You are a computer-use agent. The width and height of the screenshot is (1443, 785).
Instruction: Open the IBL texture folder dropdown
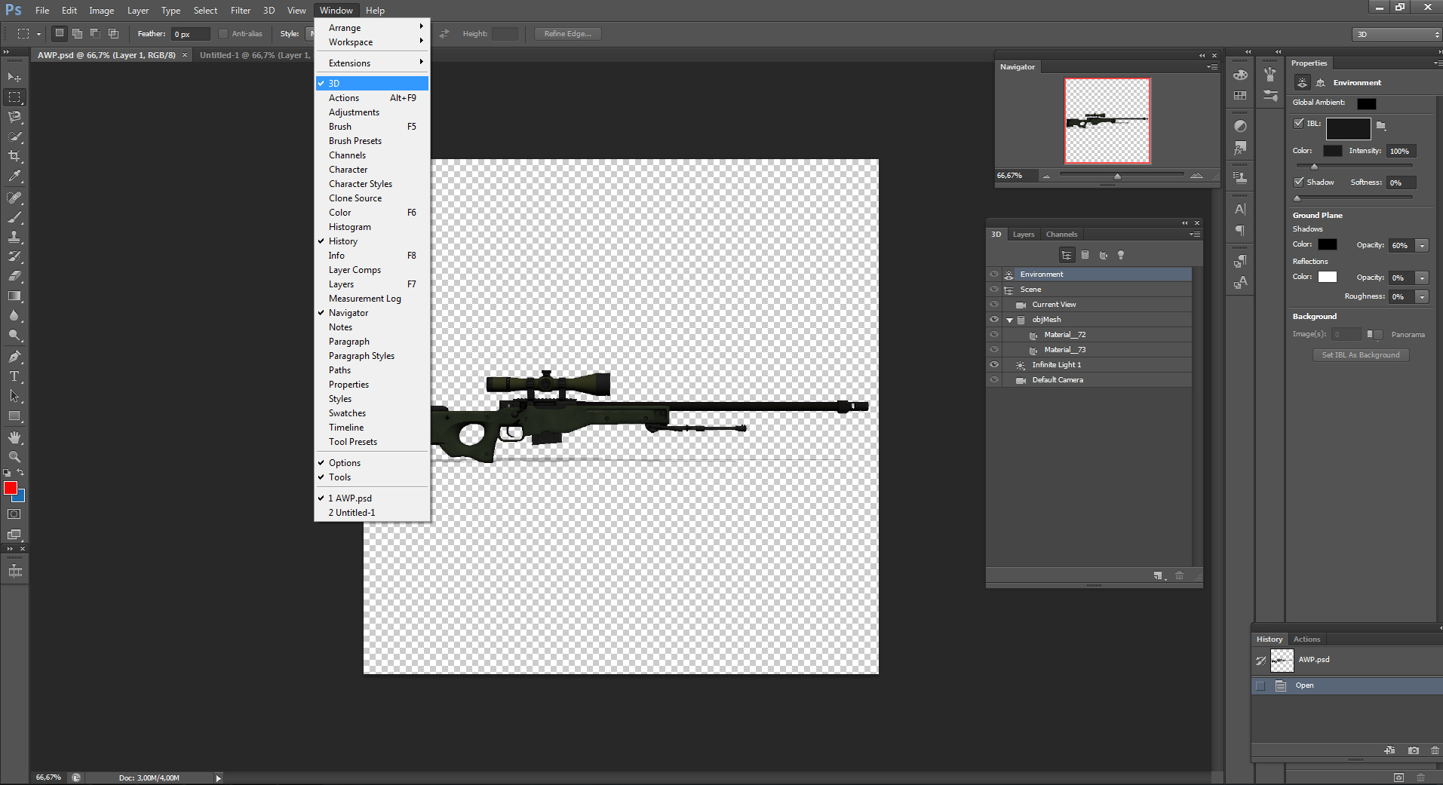(x=1381, y=126)
